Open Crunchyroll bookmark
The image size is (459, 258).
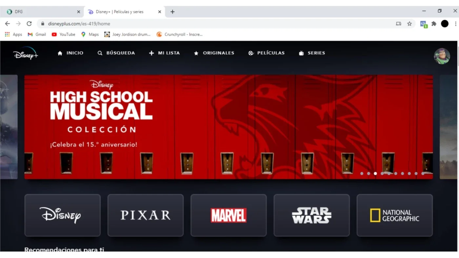click(180, 34)
